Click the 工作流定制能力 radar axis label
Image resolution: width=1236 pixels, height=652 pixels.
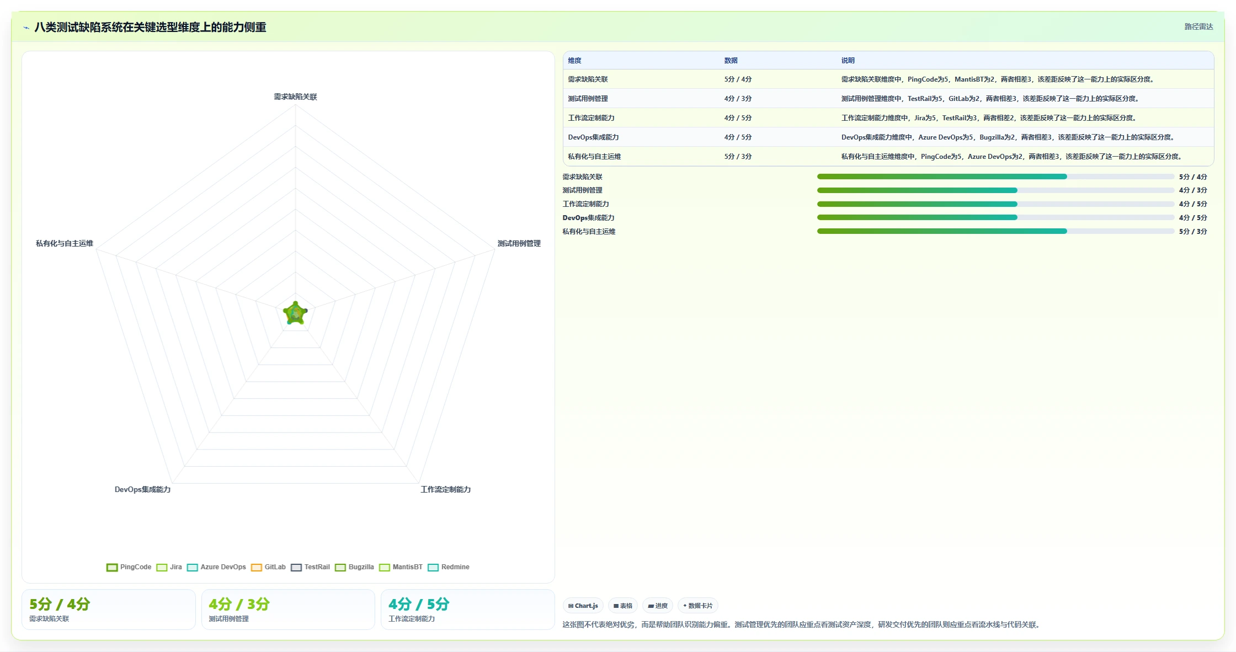445,490
